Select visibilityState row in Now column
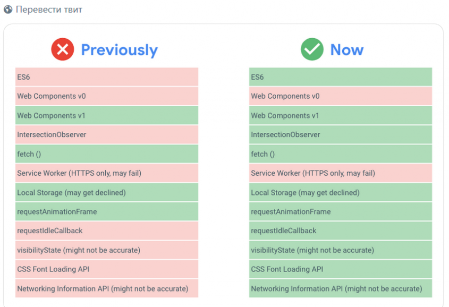This screenshot has height=307, width=449. 340,250
